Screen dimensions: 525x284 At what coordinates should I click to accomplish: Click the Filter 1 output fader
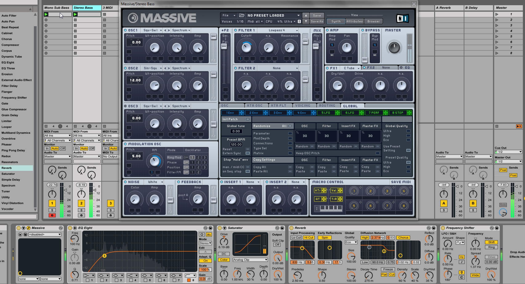(x=305, y=42)
